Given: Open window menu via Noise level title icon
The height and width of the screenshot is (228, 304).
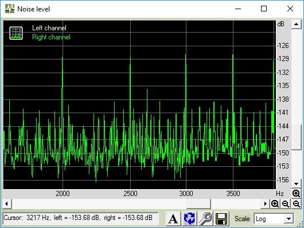Looking at the screenshot, I should [10, 9].
